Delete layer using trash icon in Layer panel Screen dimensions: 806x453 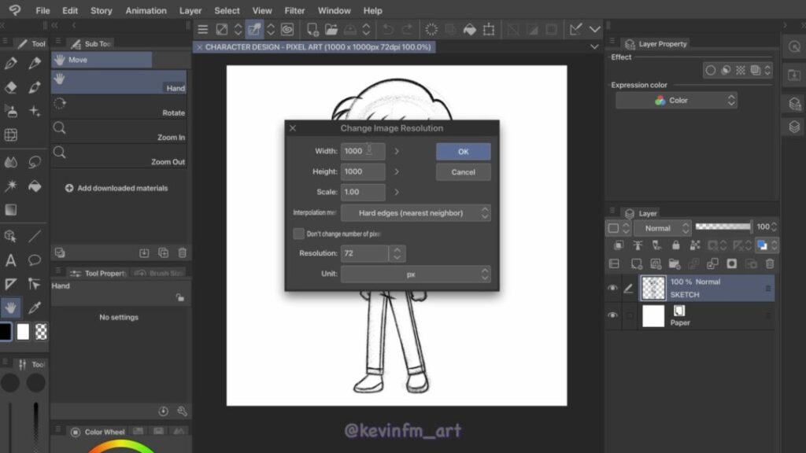(770, 264)
